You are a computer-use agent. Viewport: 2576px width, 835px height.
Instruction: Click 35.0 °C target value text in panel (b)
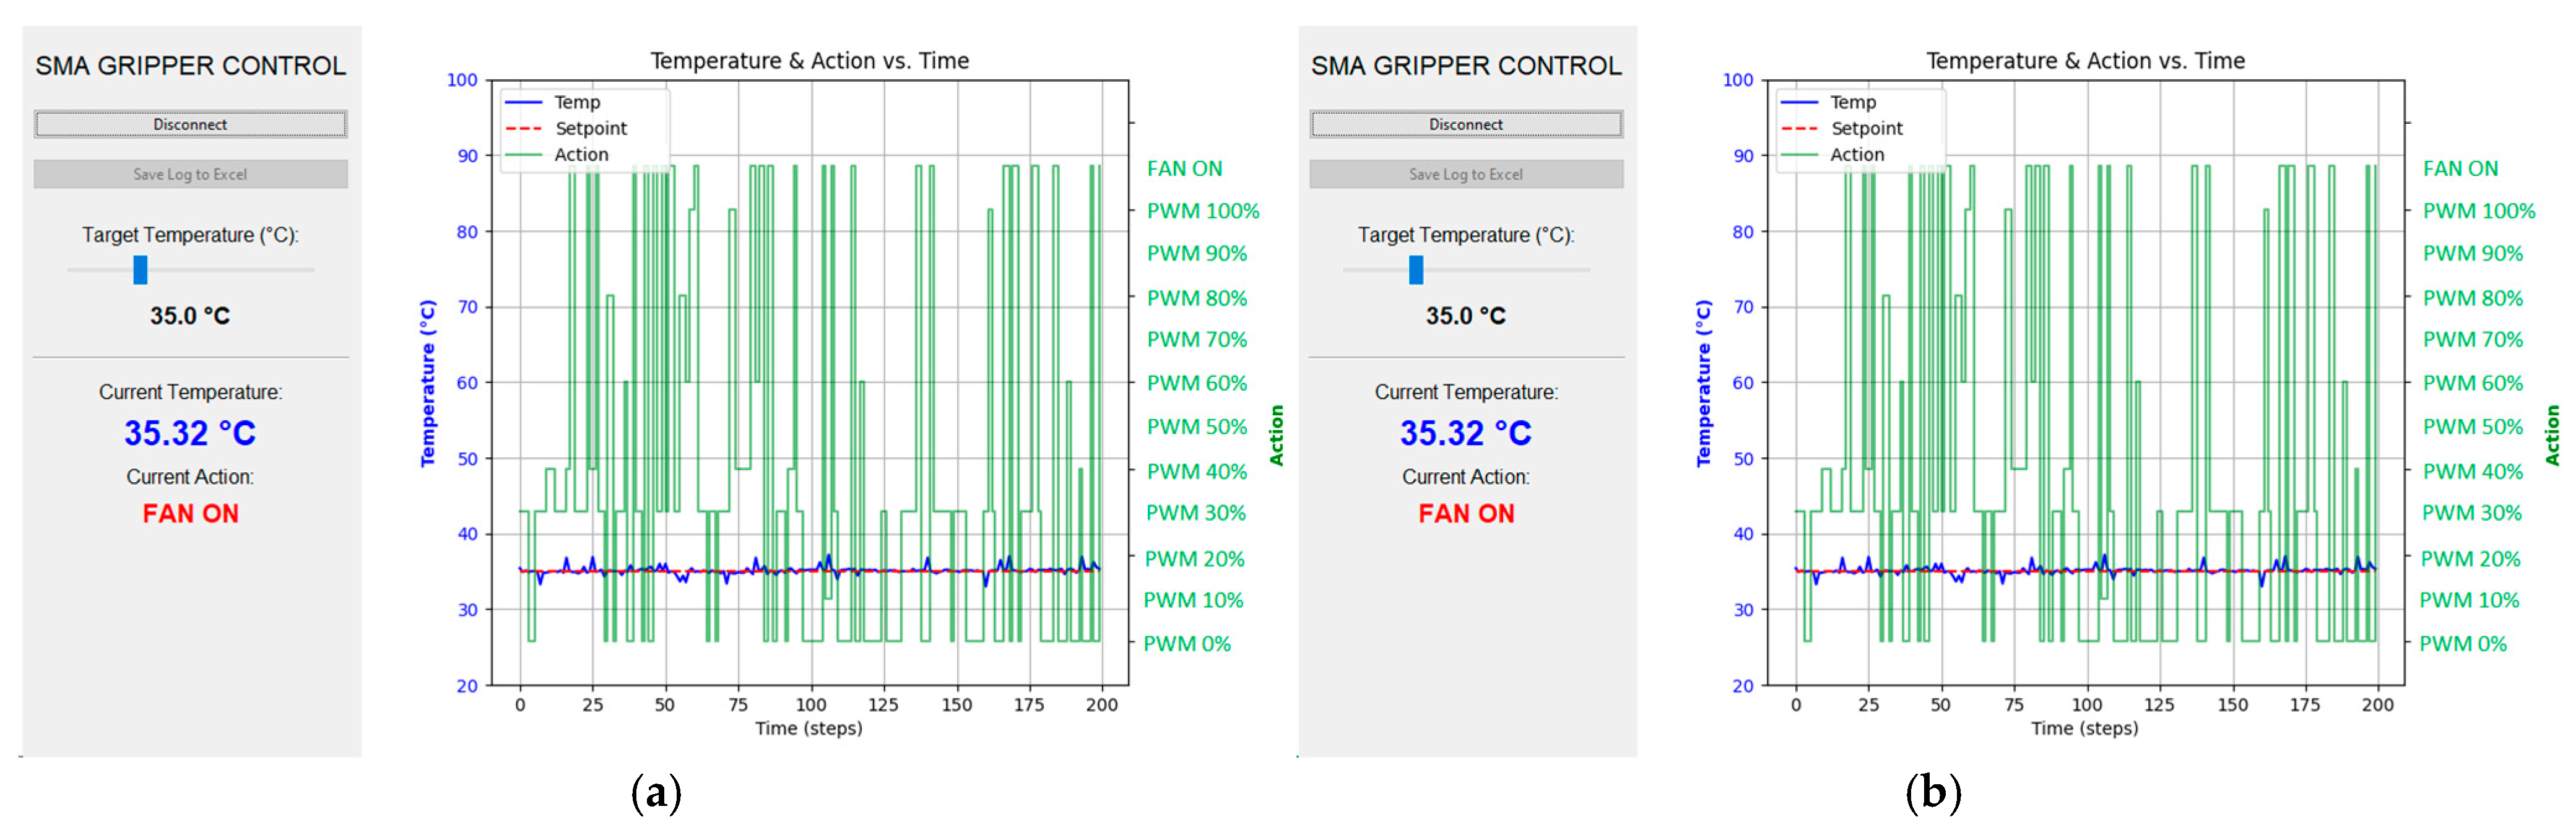click(x=1465, y=316)
